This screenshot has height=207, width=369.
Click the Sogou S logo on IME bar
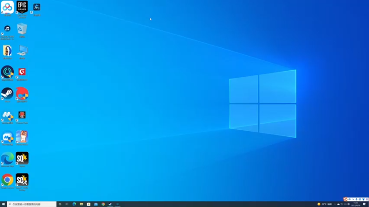pos(345,199)
